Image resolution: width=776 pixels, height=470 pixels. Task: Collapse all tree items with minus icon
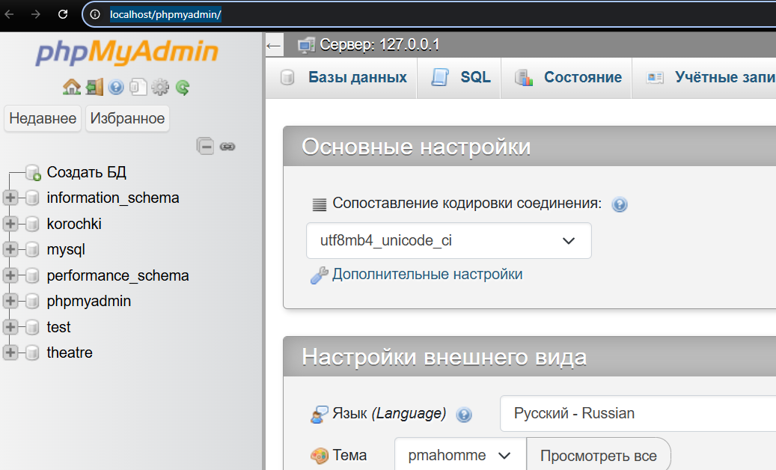click(205, 146)
